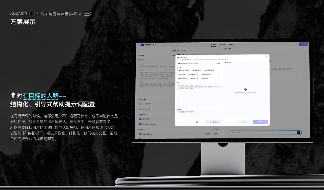Go back using the top-left arrow
The height and width of the screenshot is (190, 324).
[138, 45]
